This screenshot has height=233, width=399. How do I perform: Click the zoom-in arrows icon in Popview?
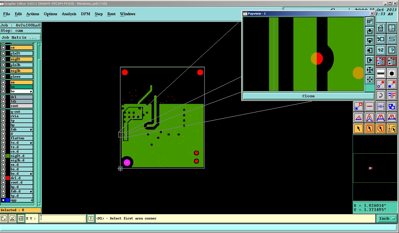tap(370, 70)
